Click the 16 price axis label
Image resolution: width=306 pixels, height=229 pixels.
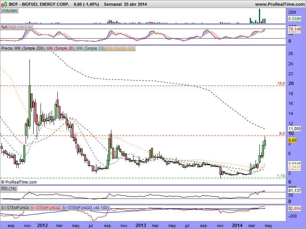pyautogui.click(x=291, y=103)
